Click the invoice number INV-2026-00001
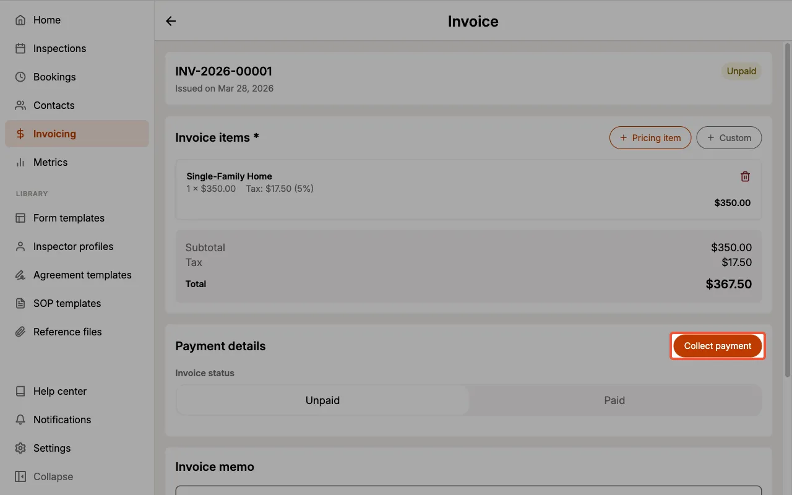792x495 pixels. 223,71
